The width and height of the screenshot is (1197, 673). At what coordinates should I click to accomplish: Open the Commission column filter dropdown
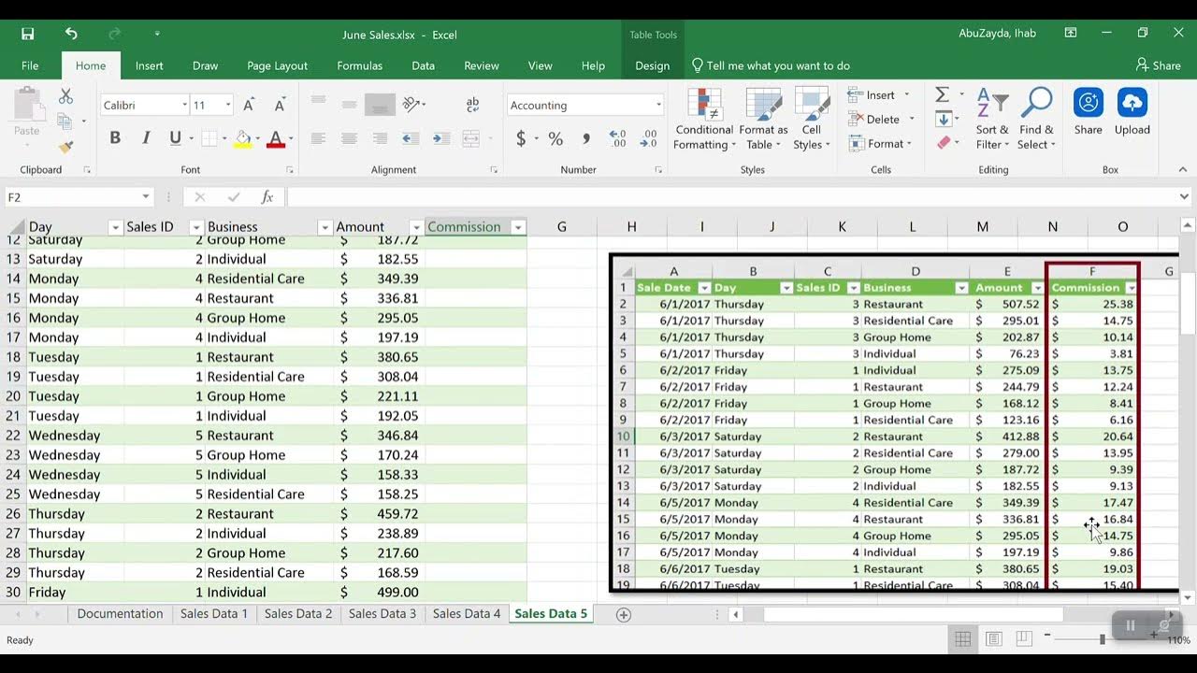[x=518, y=227]
